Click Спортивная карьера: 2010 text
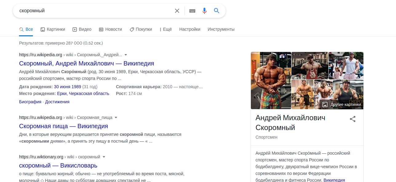Screen dimensions: 396x182 (159, 87)
